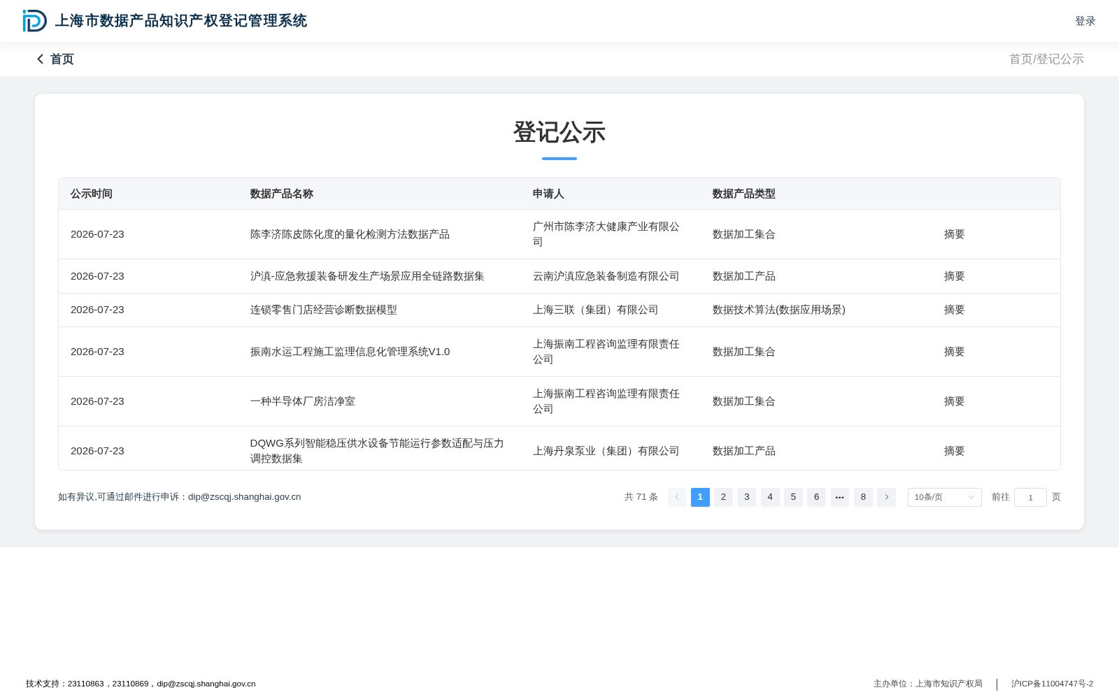The height and width of the screenshot is (699, 1119).
Task: Click the 登录 link in header
Action: tap(1085, 21)
